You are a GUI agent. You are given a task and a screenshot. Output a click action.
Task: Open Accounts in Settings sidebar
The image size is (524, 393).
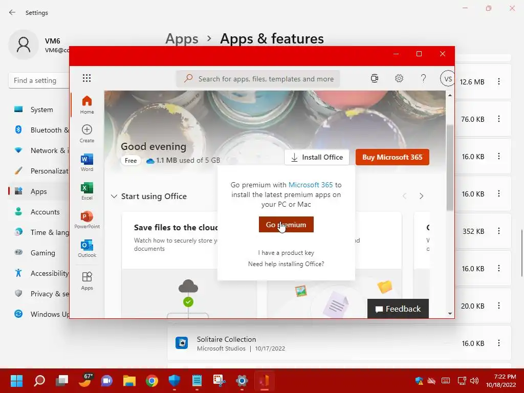pos(39,212)
